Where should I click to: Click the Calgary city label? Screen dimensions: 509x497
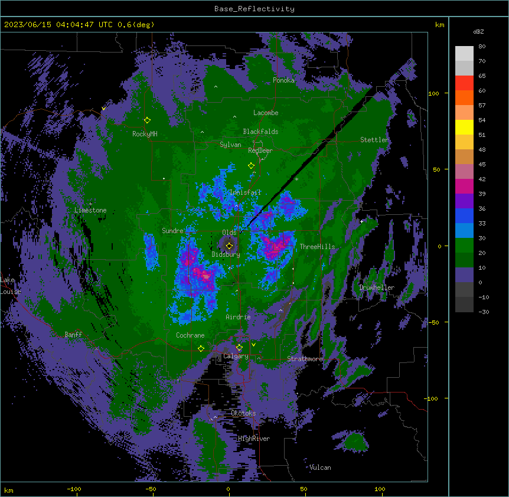236,356
